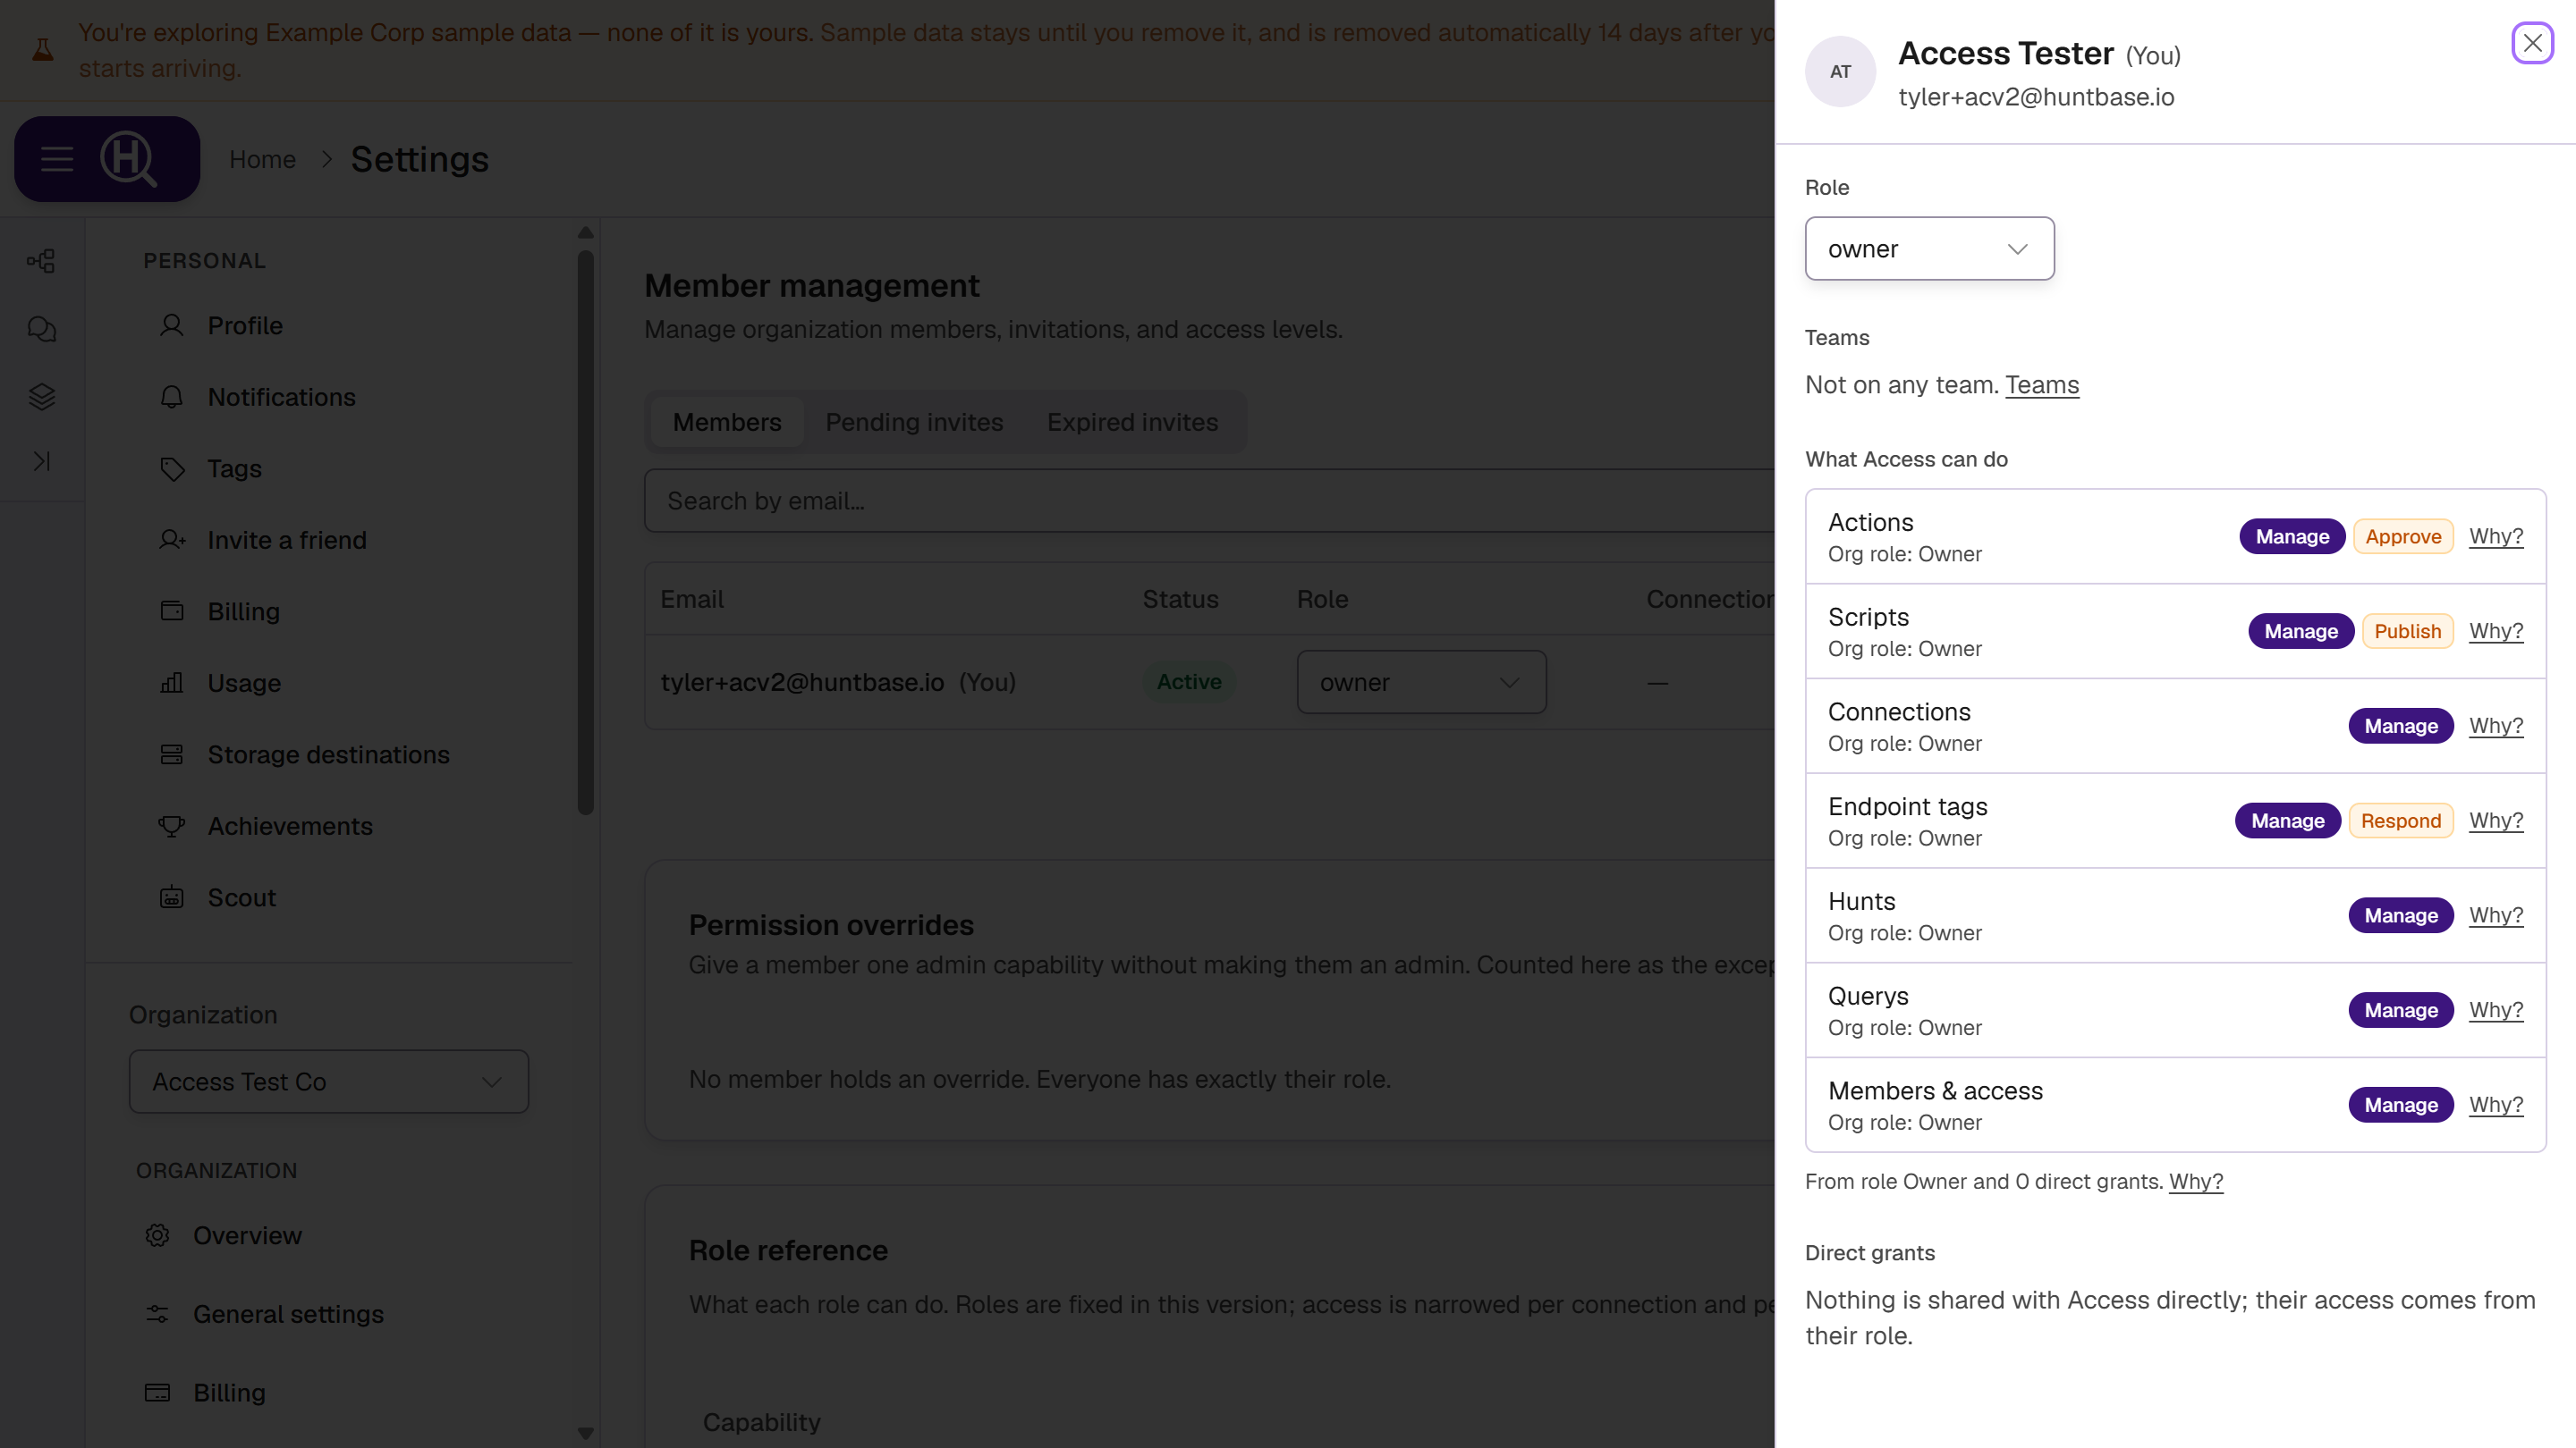This screenshot has width=2576, height=1448.
Task: Click the settings sidebar scrollbar thumb
Action: (586, 532)
